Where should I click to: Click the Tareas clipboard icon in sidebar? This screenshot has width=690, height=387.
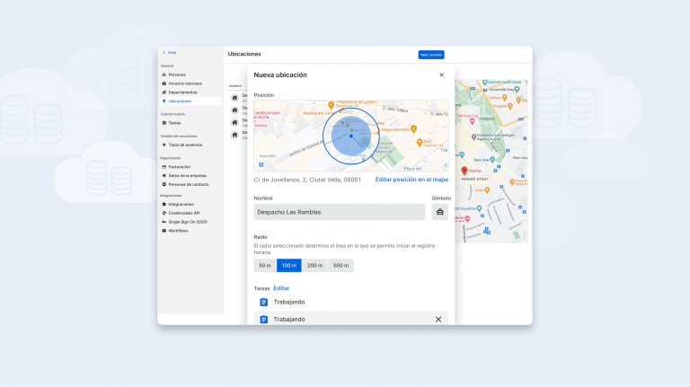(164, 123)
